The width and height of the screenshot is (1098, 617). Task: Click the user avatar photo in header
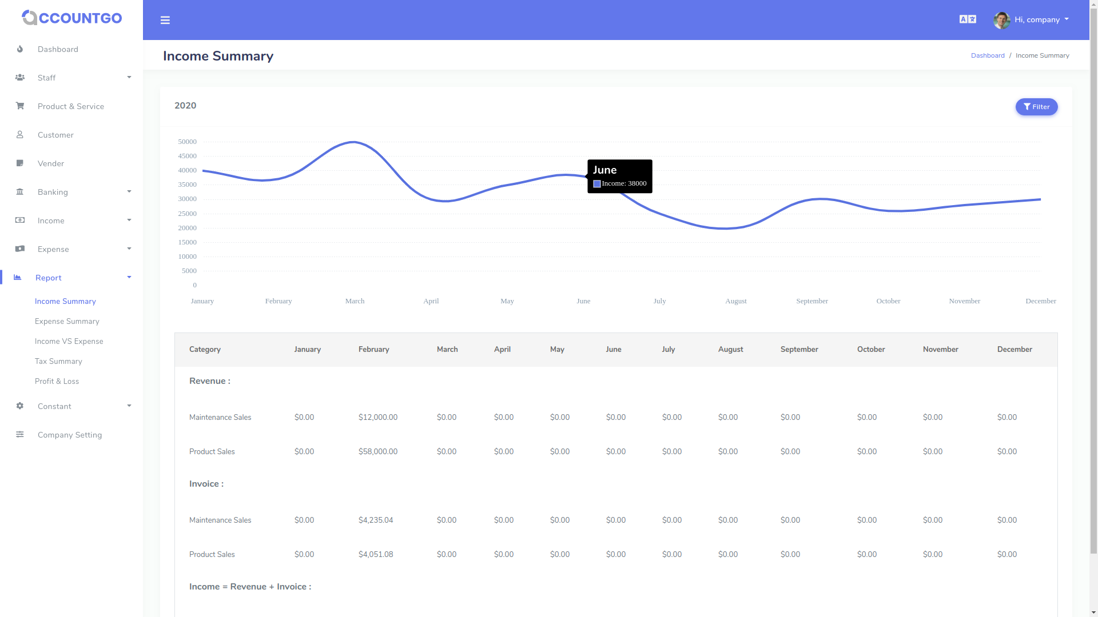pos(1001,19)
